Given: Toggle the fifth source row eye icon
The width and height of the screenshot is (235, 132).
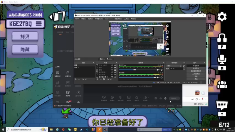Looking at the screenshot, I should point(112,75).
